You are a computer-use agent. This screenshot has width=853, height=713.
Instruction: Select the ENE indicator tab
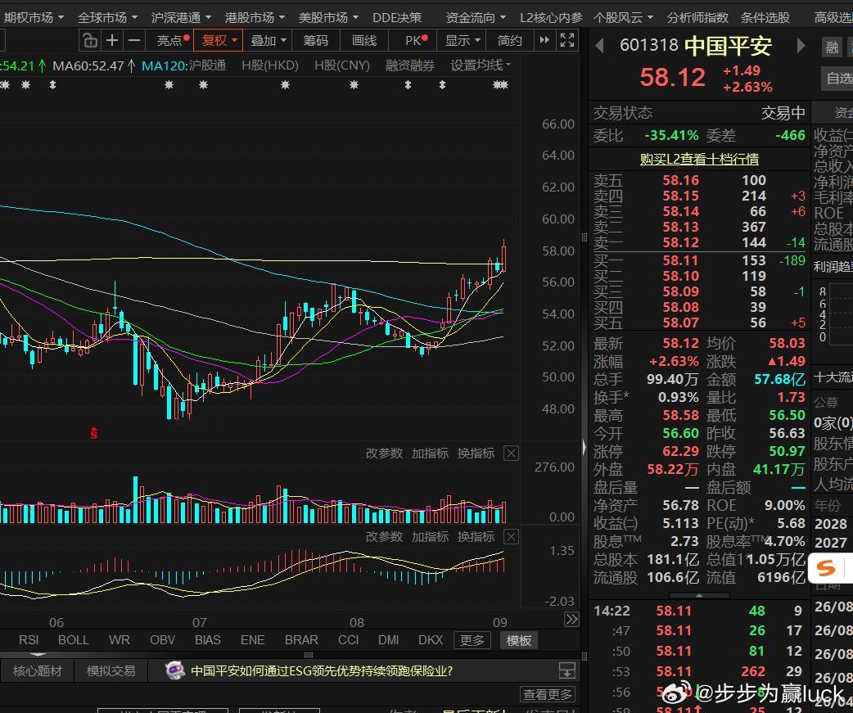coord(253,640)
